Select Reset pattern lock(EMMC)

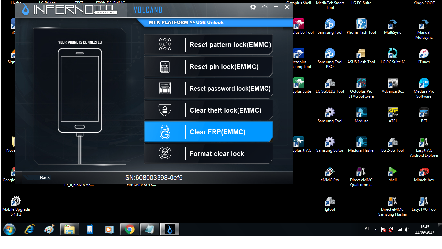(209, 45)
